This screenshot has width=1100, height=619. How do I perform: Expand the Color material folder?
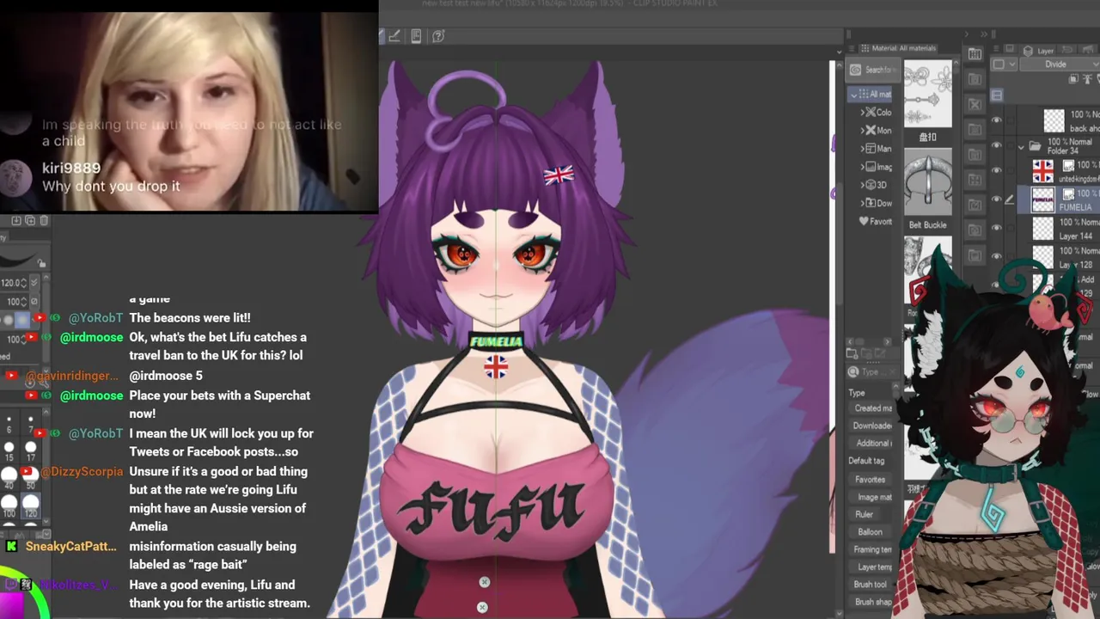pos(862,112)
